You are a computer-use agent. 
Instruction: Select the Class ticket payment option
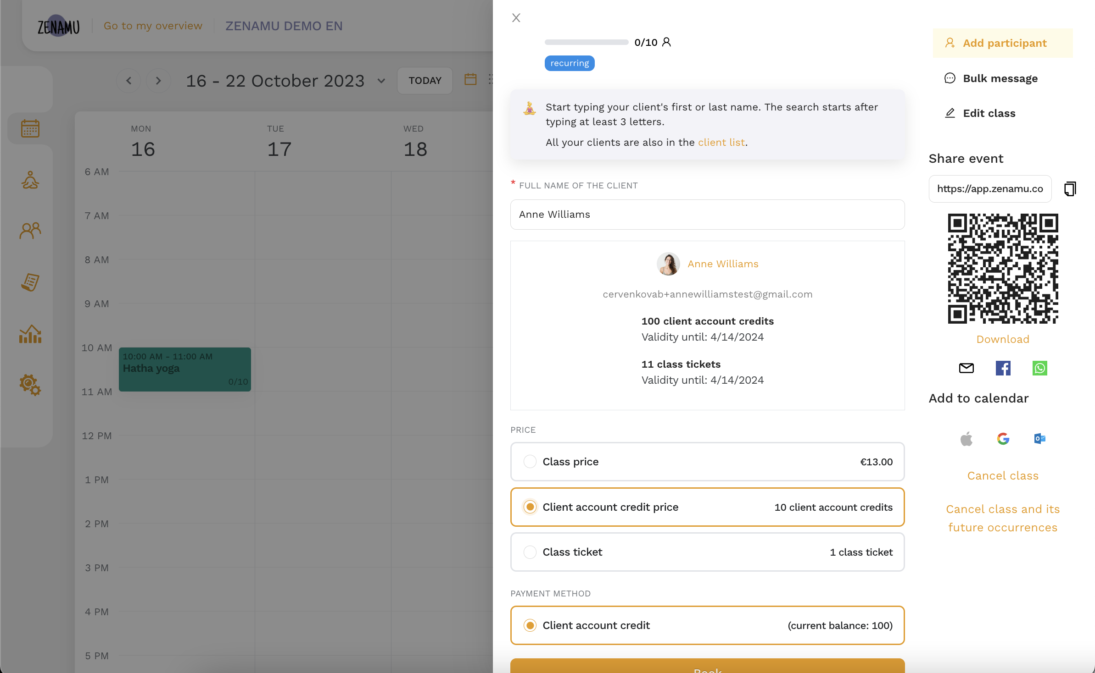(x=530, y=552)
